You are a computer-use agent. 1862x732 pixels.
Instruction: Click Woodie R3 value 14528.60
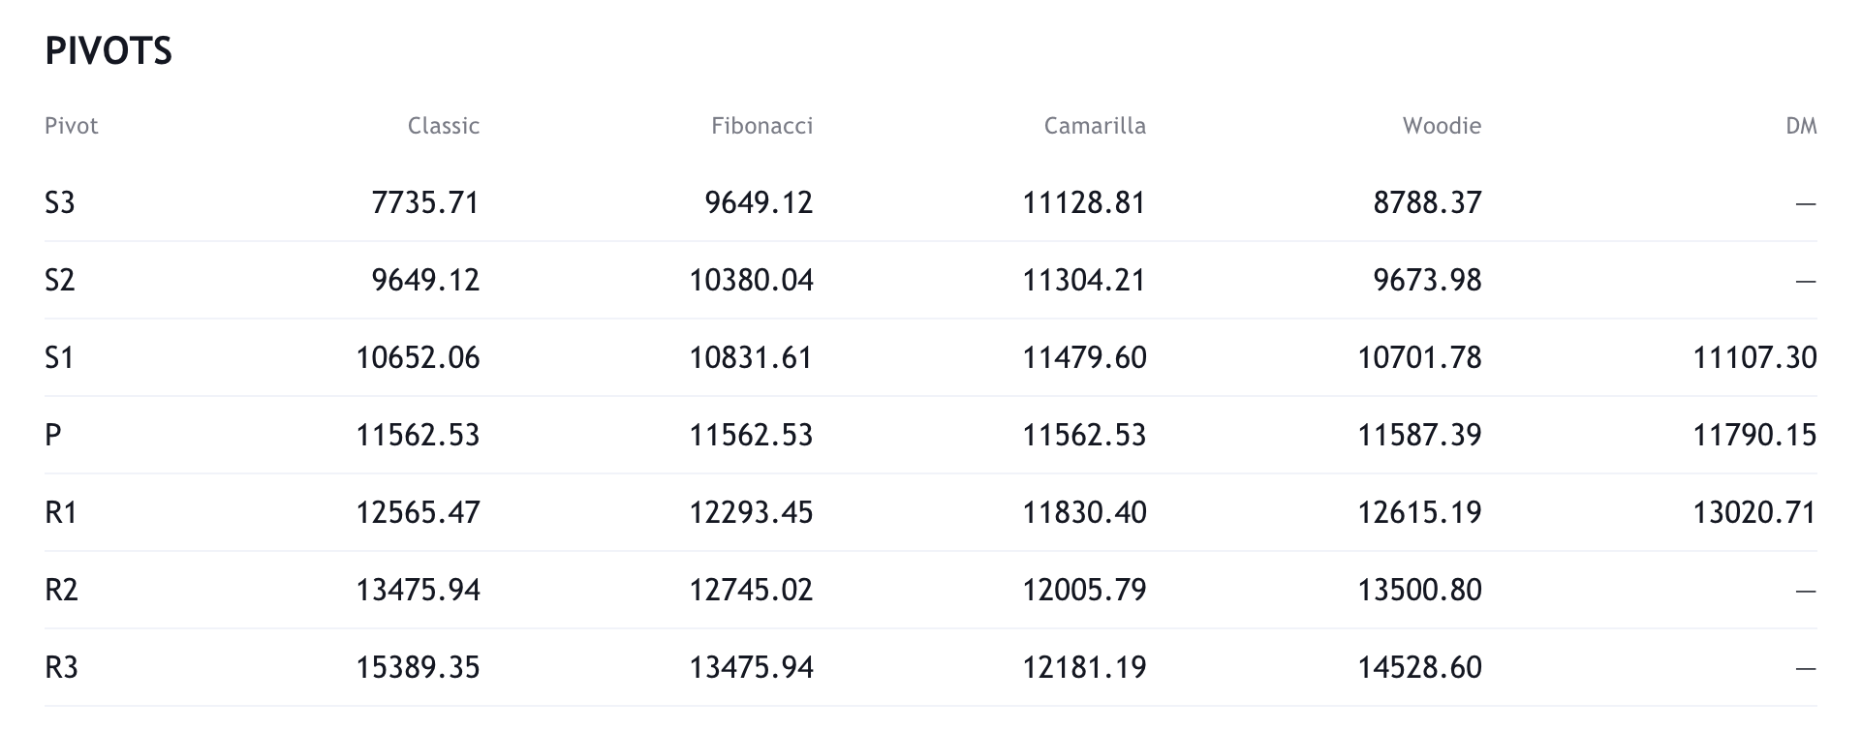(1419, 668)
